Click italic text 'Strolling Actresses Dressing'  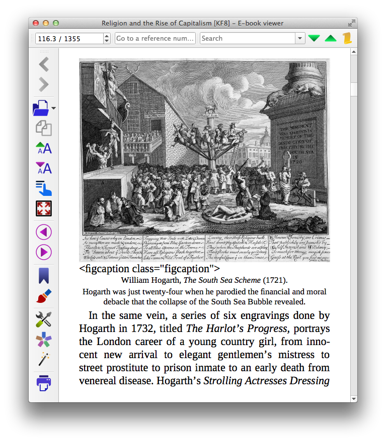coord(267,381)
